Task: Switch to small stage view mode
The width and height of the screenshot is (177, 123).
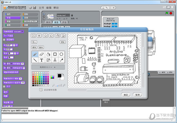Action: (164, 7)
